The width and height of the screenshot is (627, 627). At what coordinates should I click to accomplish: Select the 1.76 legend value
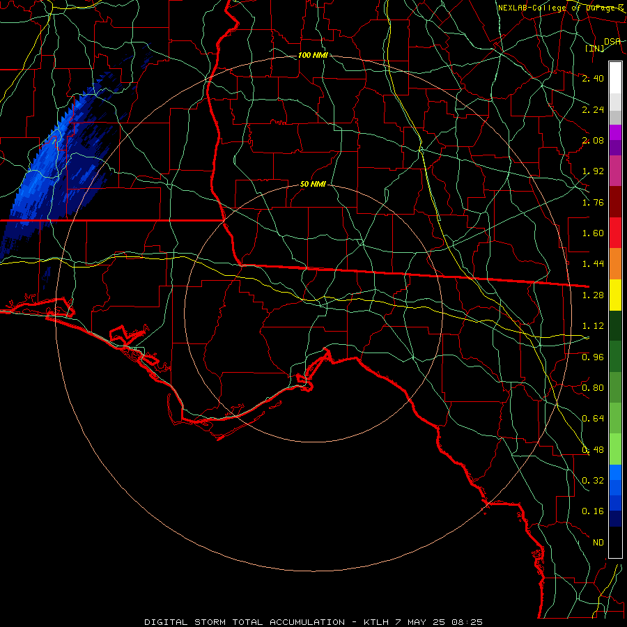pos(593,202)
